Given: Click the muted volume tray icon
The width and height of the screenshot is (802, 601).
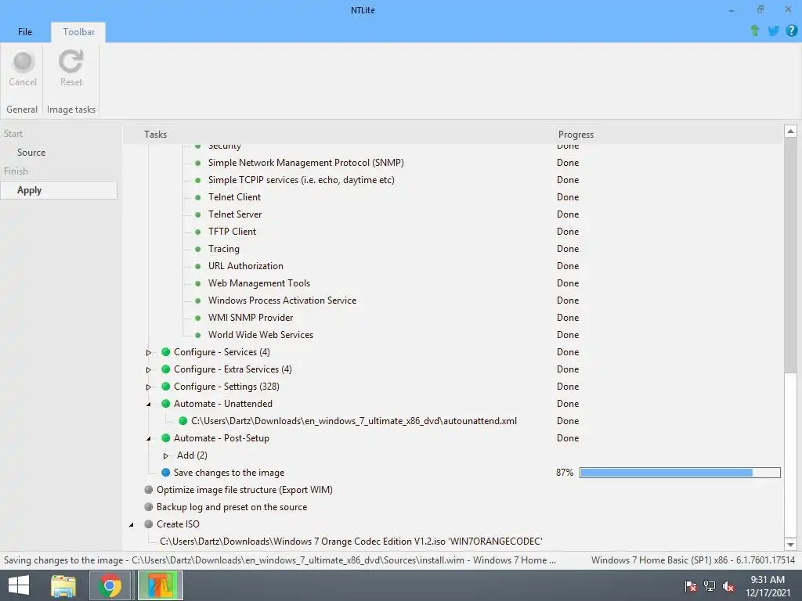Looking at the screenshot, I should point(728,586).
